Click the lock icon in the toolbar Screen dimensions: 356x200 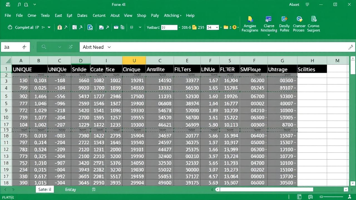[x=59, y=27]
